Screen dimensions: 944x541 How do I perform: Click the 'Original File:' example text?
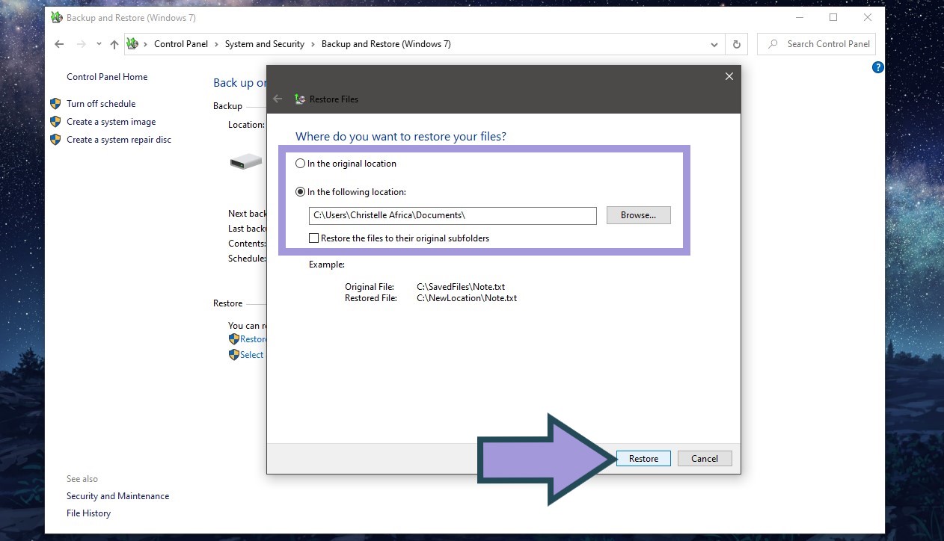tap(370, 287)
